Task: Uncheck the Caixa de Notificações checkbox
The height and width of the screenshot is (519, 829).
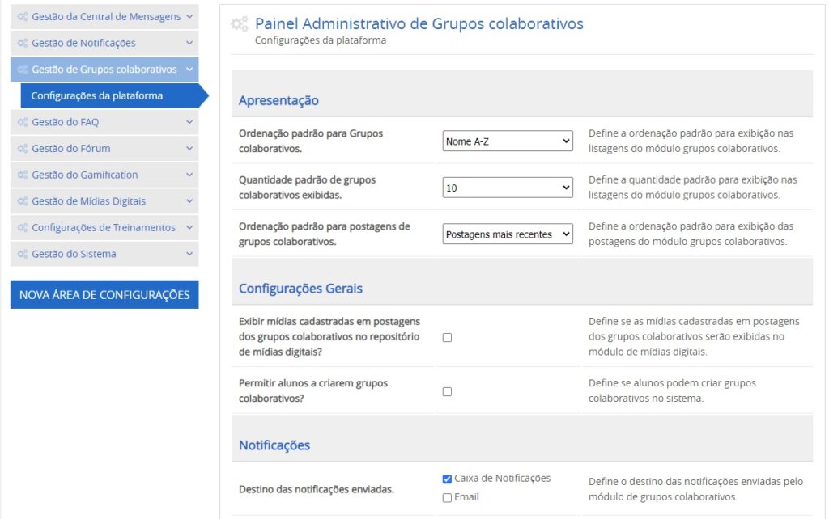Action: click(447, 479)
